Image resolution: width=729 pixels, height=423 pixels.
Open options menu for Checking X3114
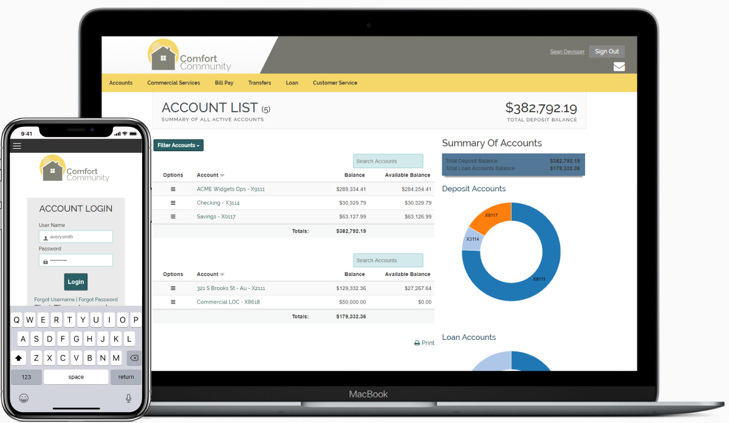173,203
